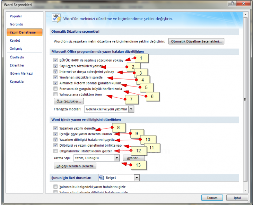Confirm with the Tamam button

click(x=212, y=198)
